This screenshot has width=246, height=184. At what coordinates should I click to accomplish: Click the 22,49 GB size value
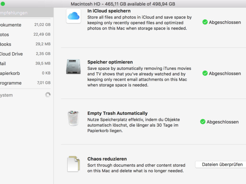point(42,34)
